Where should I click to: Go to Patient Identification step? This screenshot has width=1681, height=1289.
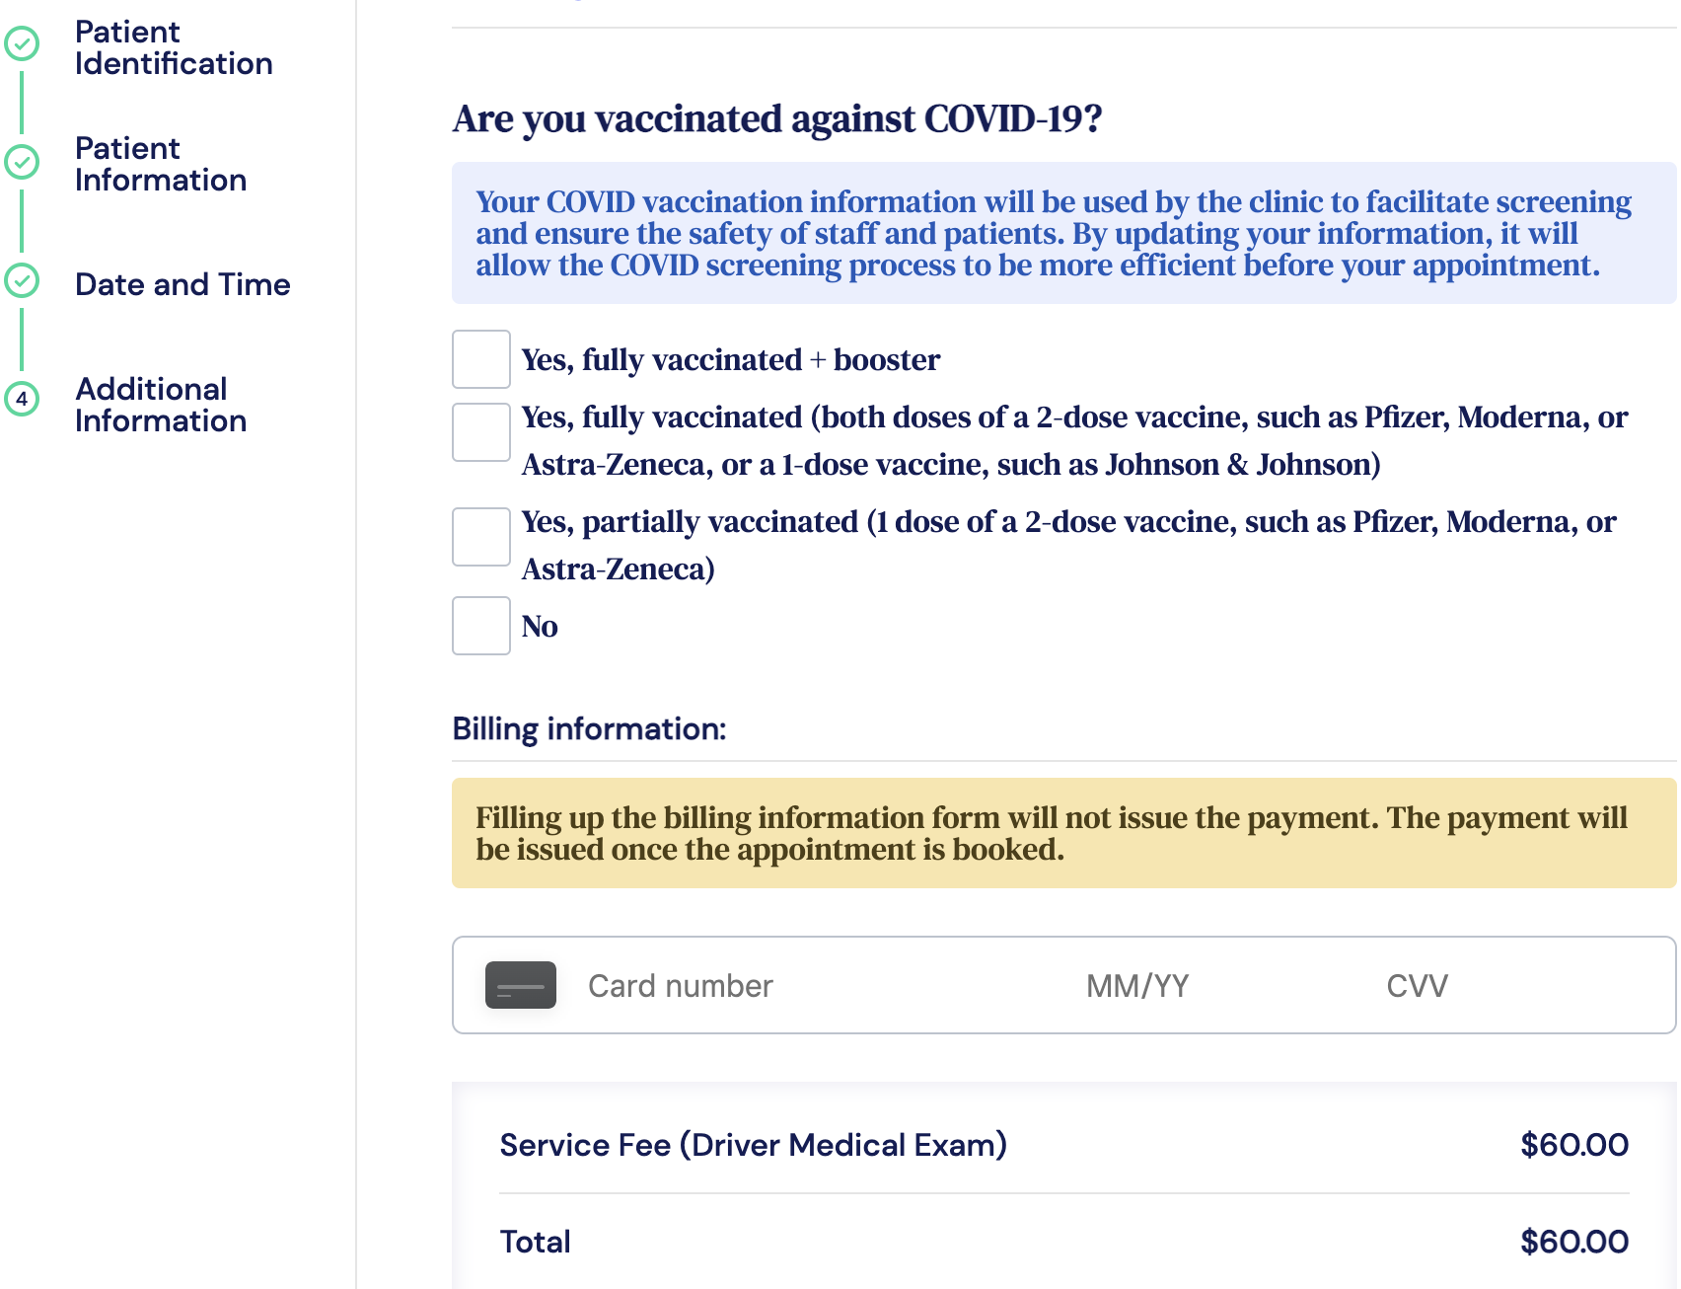coord(174,47)
